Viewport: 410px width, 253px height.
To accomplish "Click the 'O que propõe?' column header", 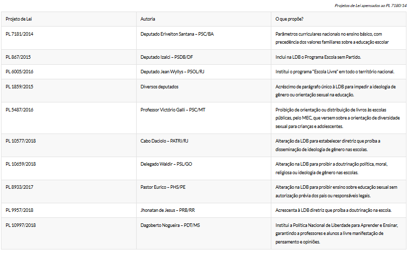I will (289, 19).
